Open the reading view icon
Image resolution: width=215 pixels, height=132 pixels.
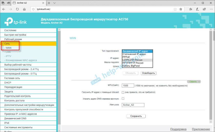point(175,9)
